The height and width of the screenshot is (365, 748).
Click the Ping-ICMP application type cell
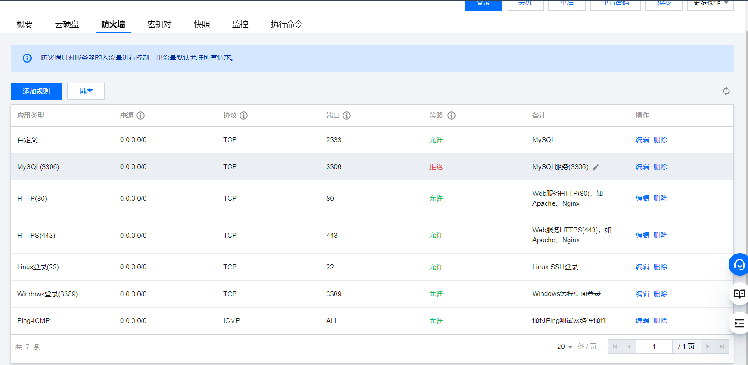[x=33, y=321]
